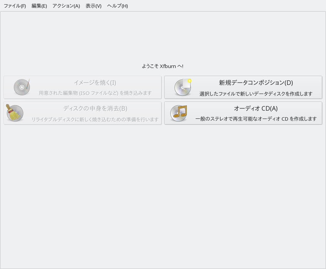The width and height of the screenshot is (326, 269).
Task: Click 新規データコンポジション(D) button
Action: click(243, 87)
